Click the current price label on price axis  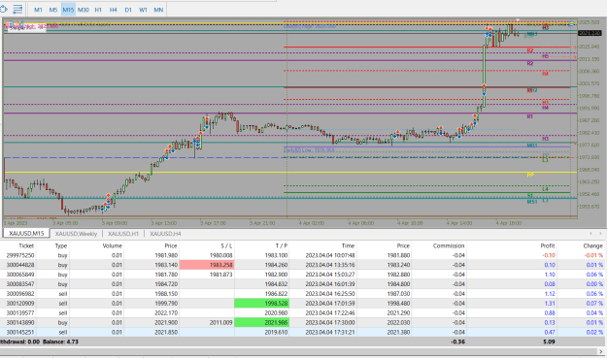590,33
